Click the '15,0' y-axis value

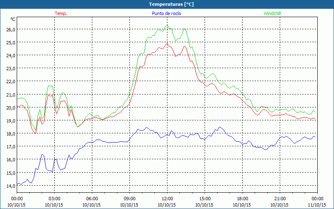tap(11, 173)
